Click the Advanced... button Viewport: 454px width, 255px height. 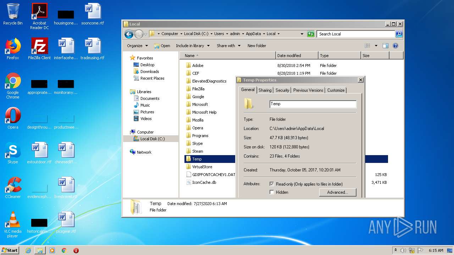pos(337,192)
